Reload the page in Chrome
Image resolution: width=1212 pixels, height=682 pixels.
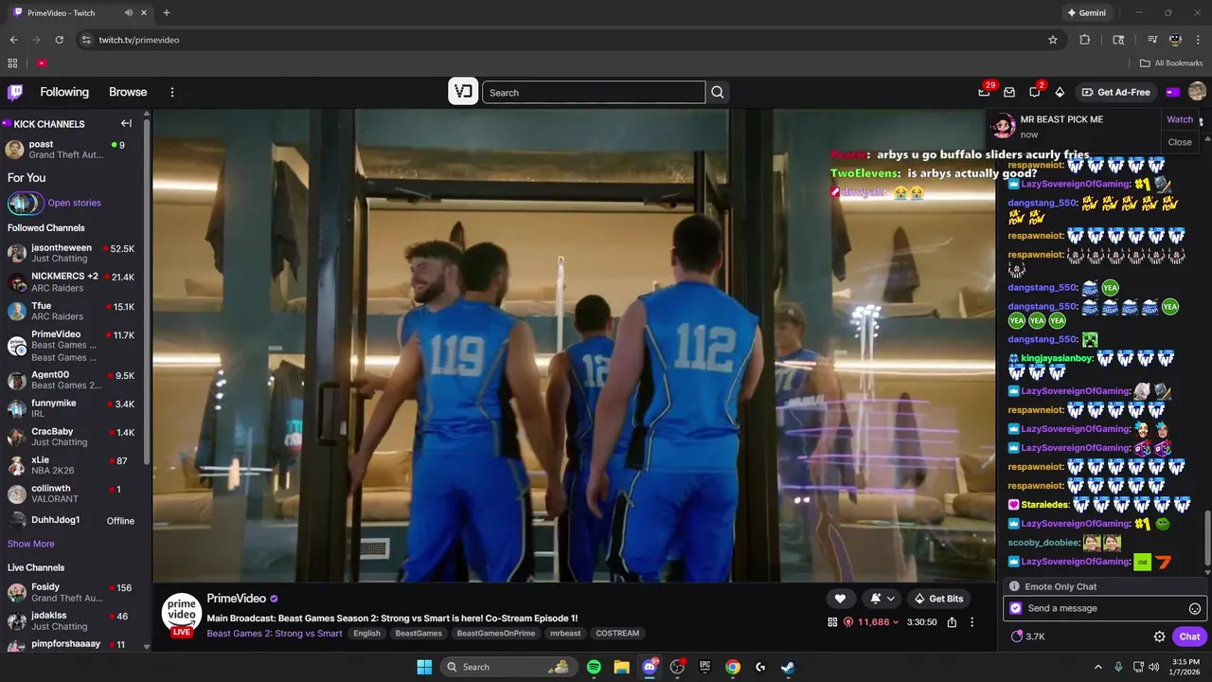tap(59, 40)
